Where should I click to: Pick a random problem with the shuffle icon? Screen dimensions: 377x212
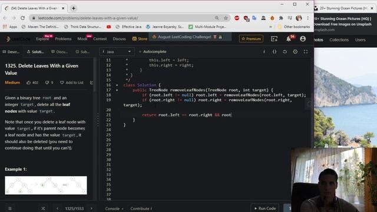coord(43,208)
